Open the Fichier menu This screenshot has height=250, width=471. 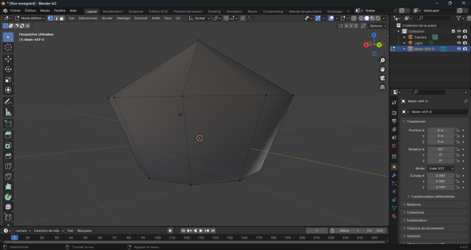click(x=16, y=10)
